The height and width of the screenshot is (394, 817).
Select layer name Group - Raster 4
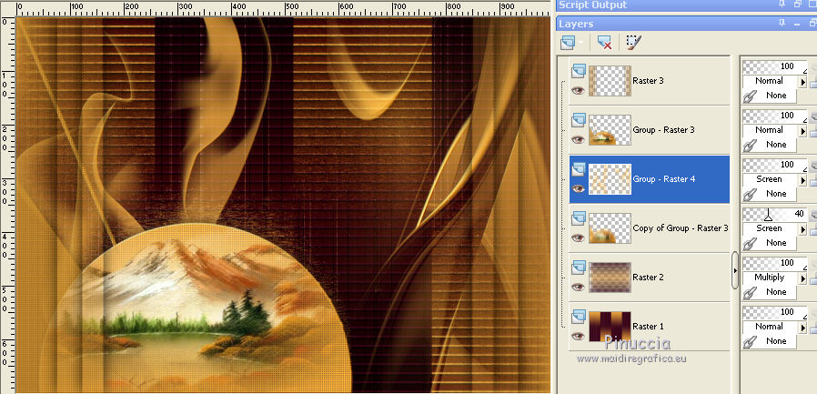664,178
